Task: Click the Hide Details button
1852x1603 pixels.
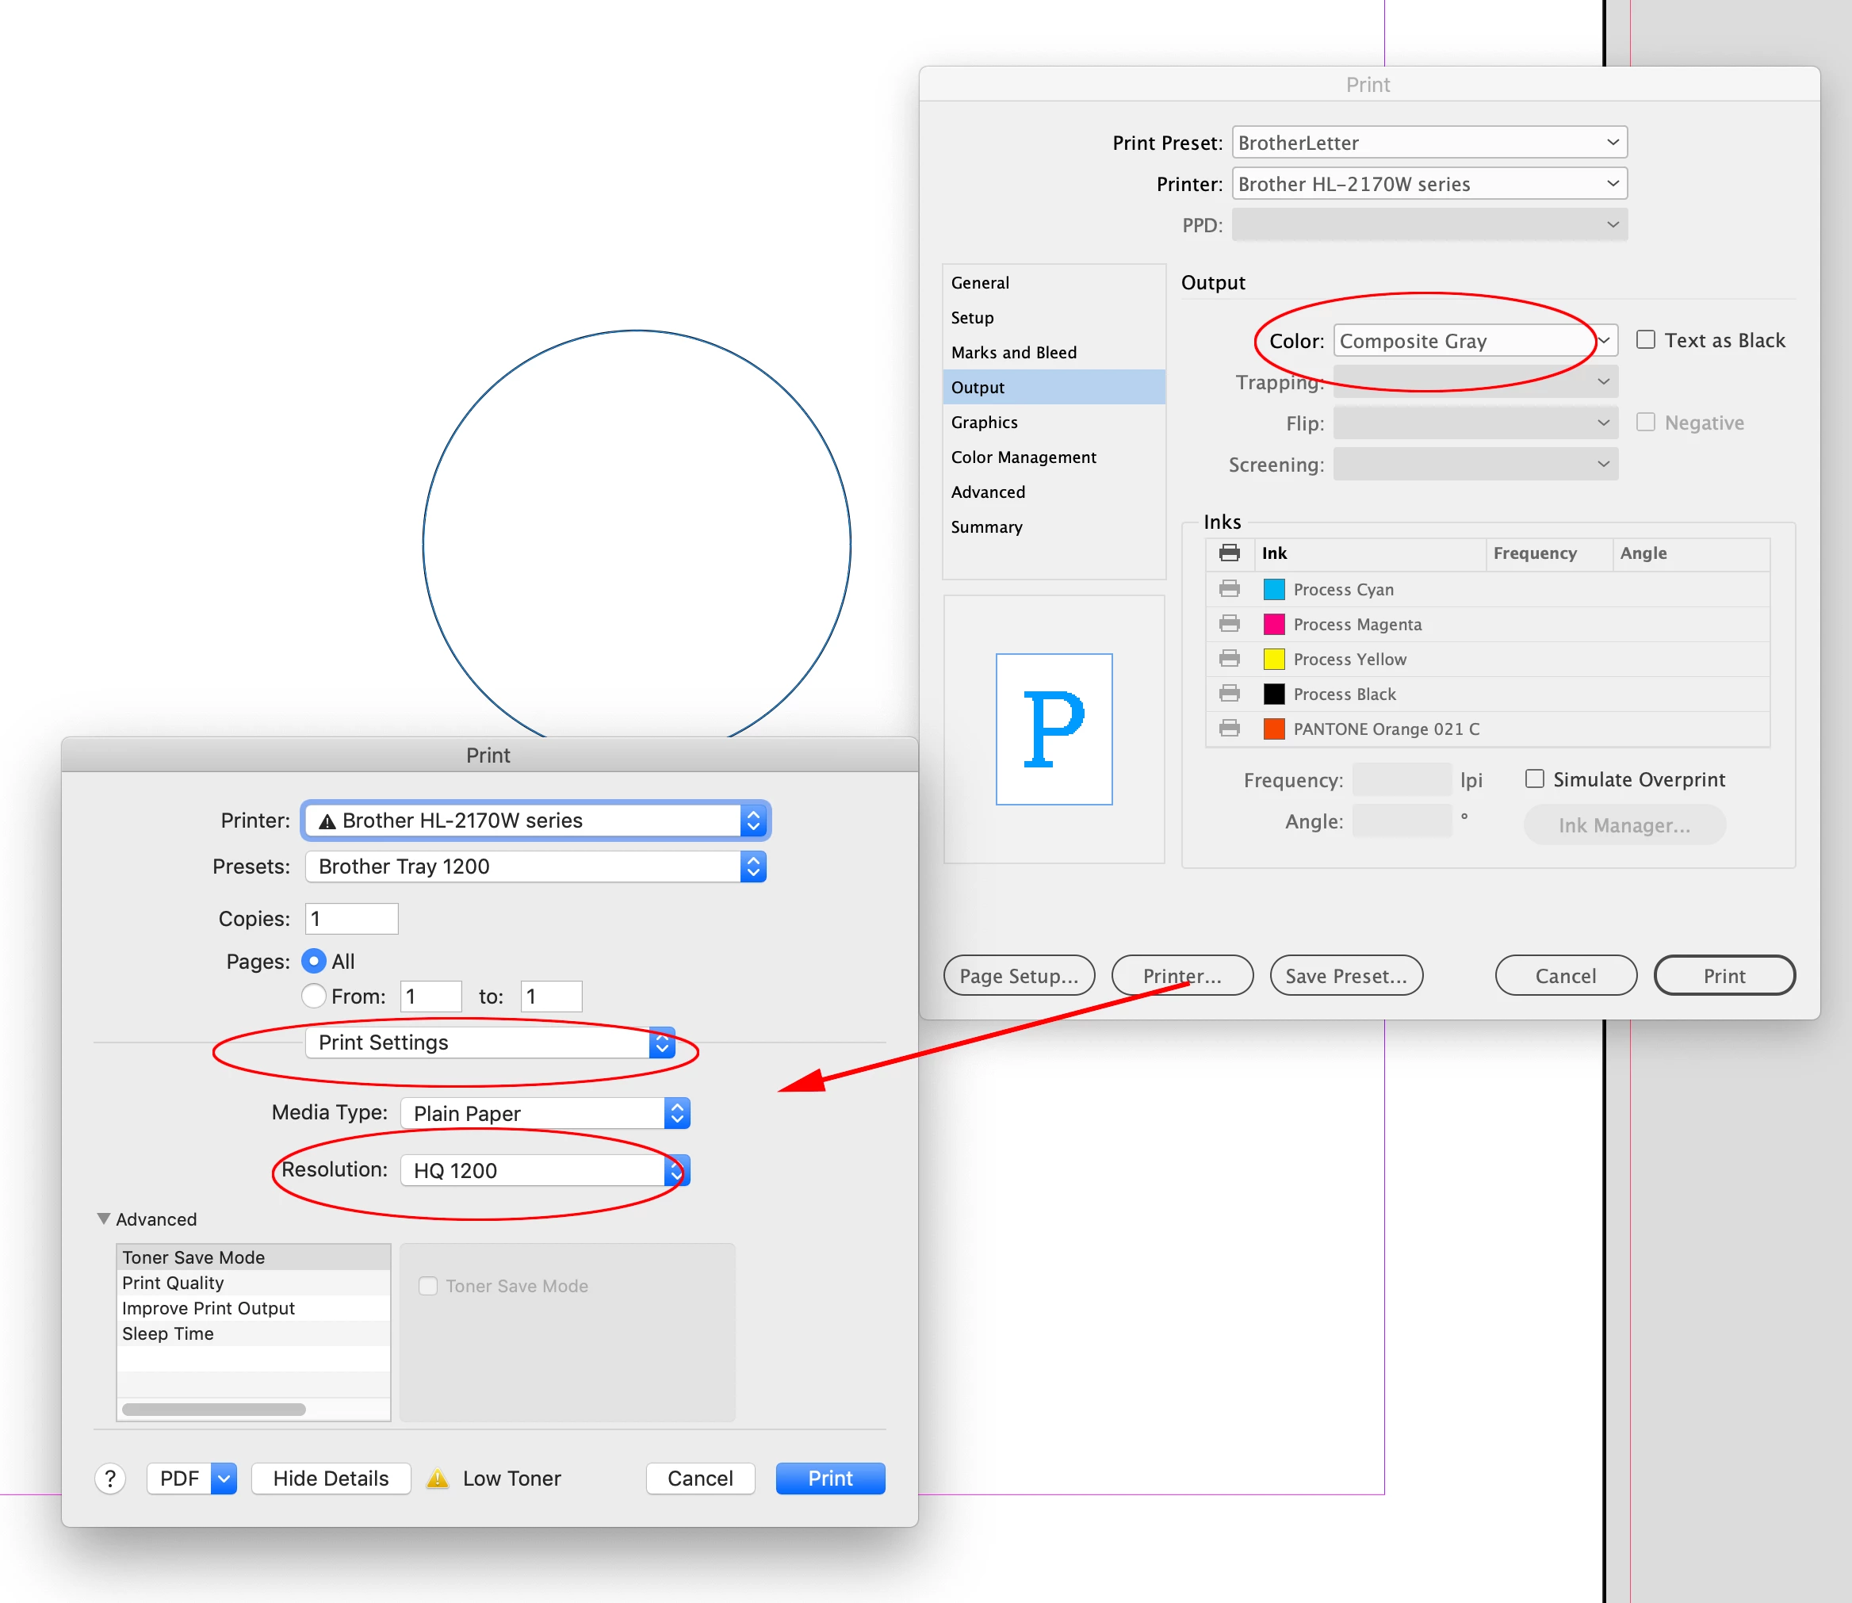Action: click(x=330, y=1478)
